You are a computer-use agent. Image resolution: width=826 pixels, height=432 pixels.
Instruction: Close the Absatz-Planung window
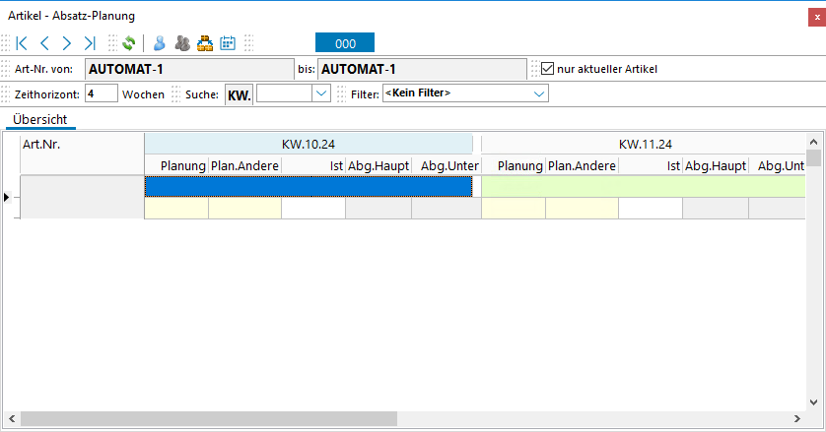tap(811, 16)
